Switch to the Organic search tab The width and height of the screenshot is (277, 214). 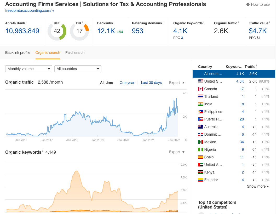pos(48,53)
